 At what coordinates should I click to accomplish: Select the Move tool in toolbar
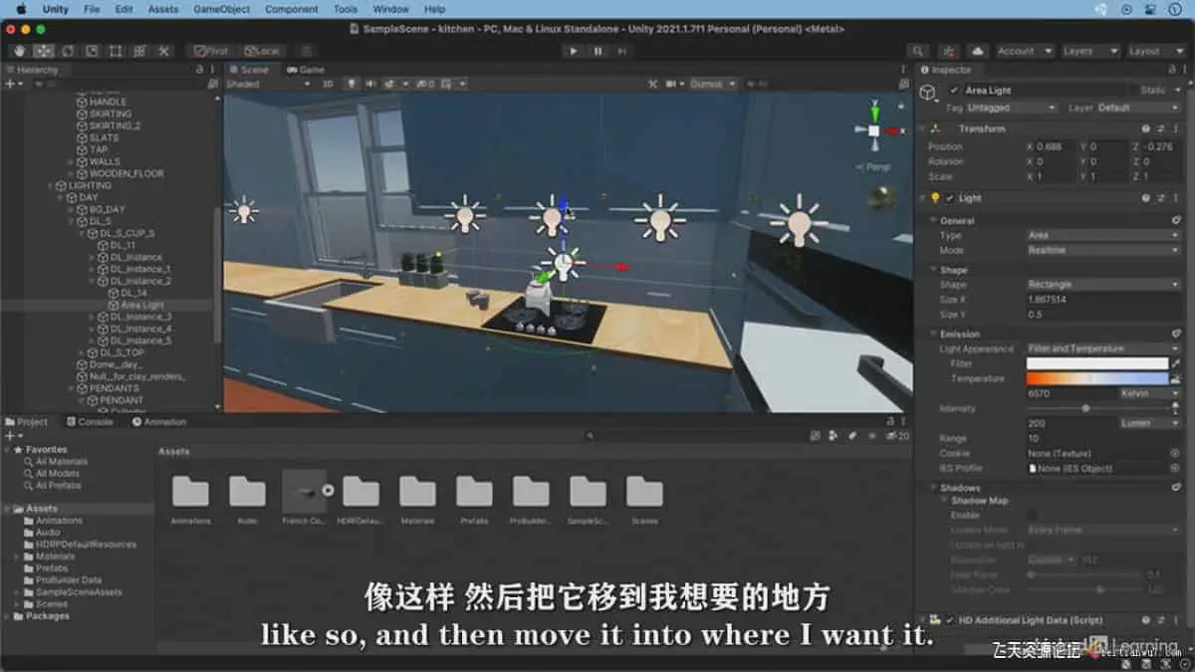point(44,51)
